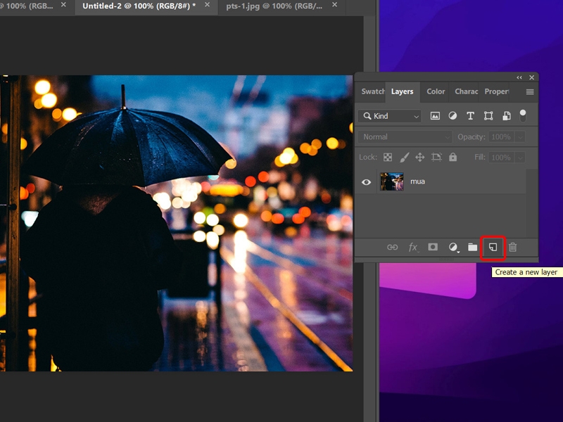
Task: Click the Create a new group icon
Action: coord(472,247)
